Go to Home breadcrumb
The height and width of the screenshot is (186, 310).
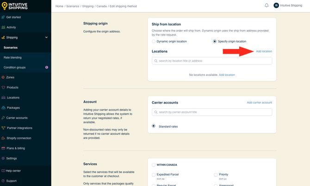(x=59, y=6)
